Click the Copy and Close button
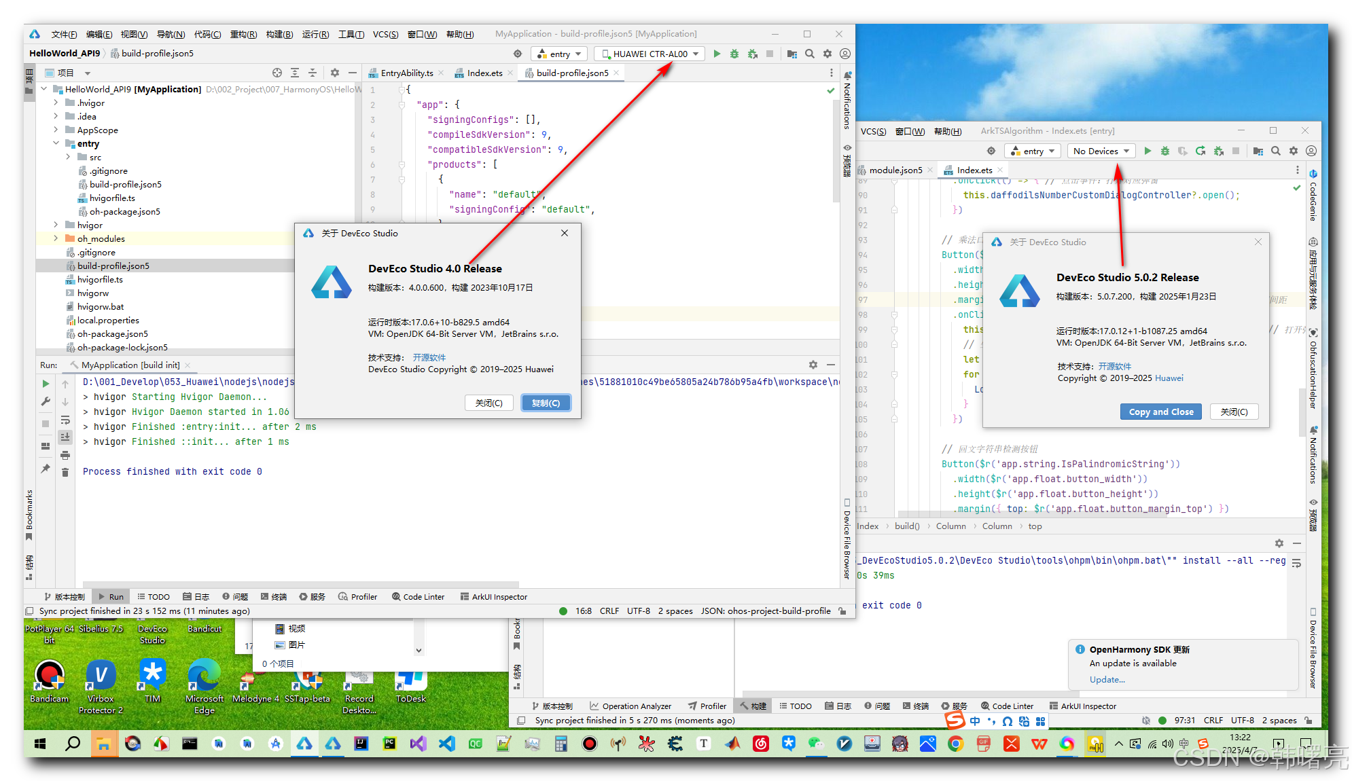Image resolution: width=1352 pixels, height=781 pixels. [1160, 412]
